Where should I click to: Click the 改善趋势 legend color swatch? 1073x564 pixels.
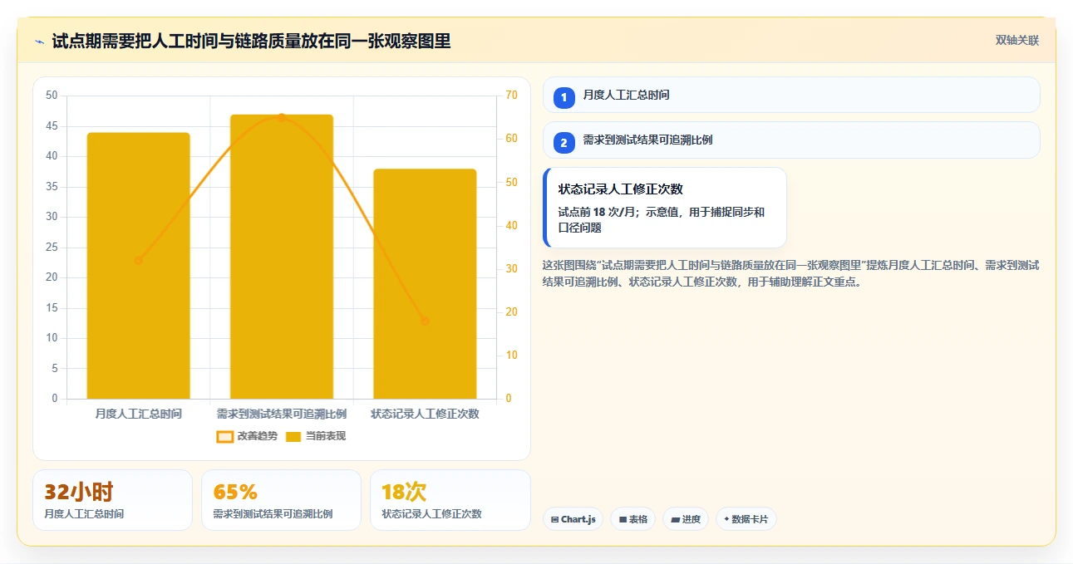pos(224,436)
